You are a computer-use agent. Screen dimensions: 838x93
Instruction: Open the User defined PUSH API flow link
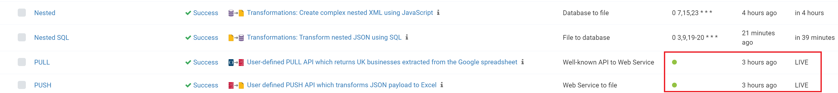tap(342, 85)
